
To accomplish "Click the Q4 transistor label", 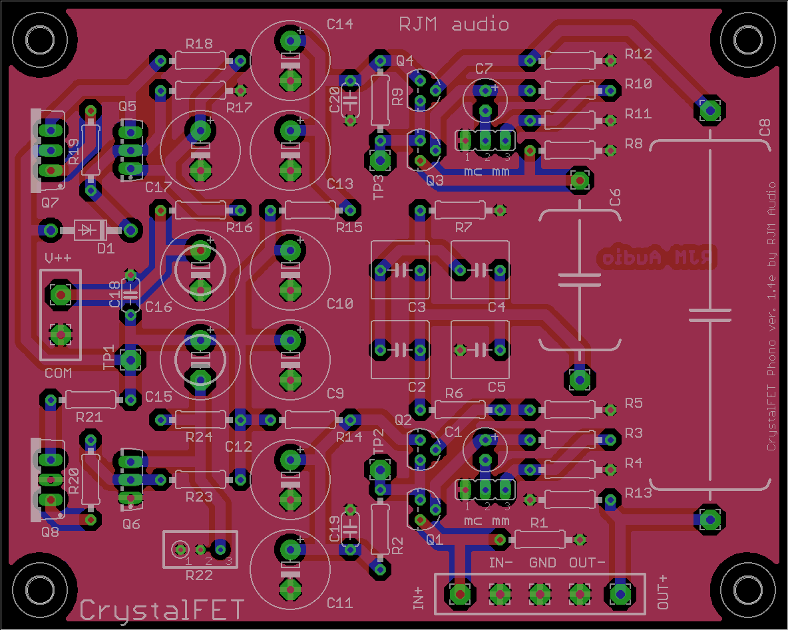I will pyautogui.click(x=405, y=61).
